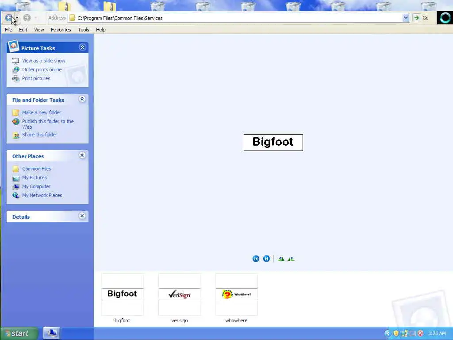This screenshot has height=340, width=453.
Task: Click the monitor tray icon
Action: (x=412, y=333)
